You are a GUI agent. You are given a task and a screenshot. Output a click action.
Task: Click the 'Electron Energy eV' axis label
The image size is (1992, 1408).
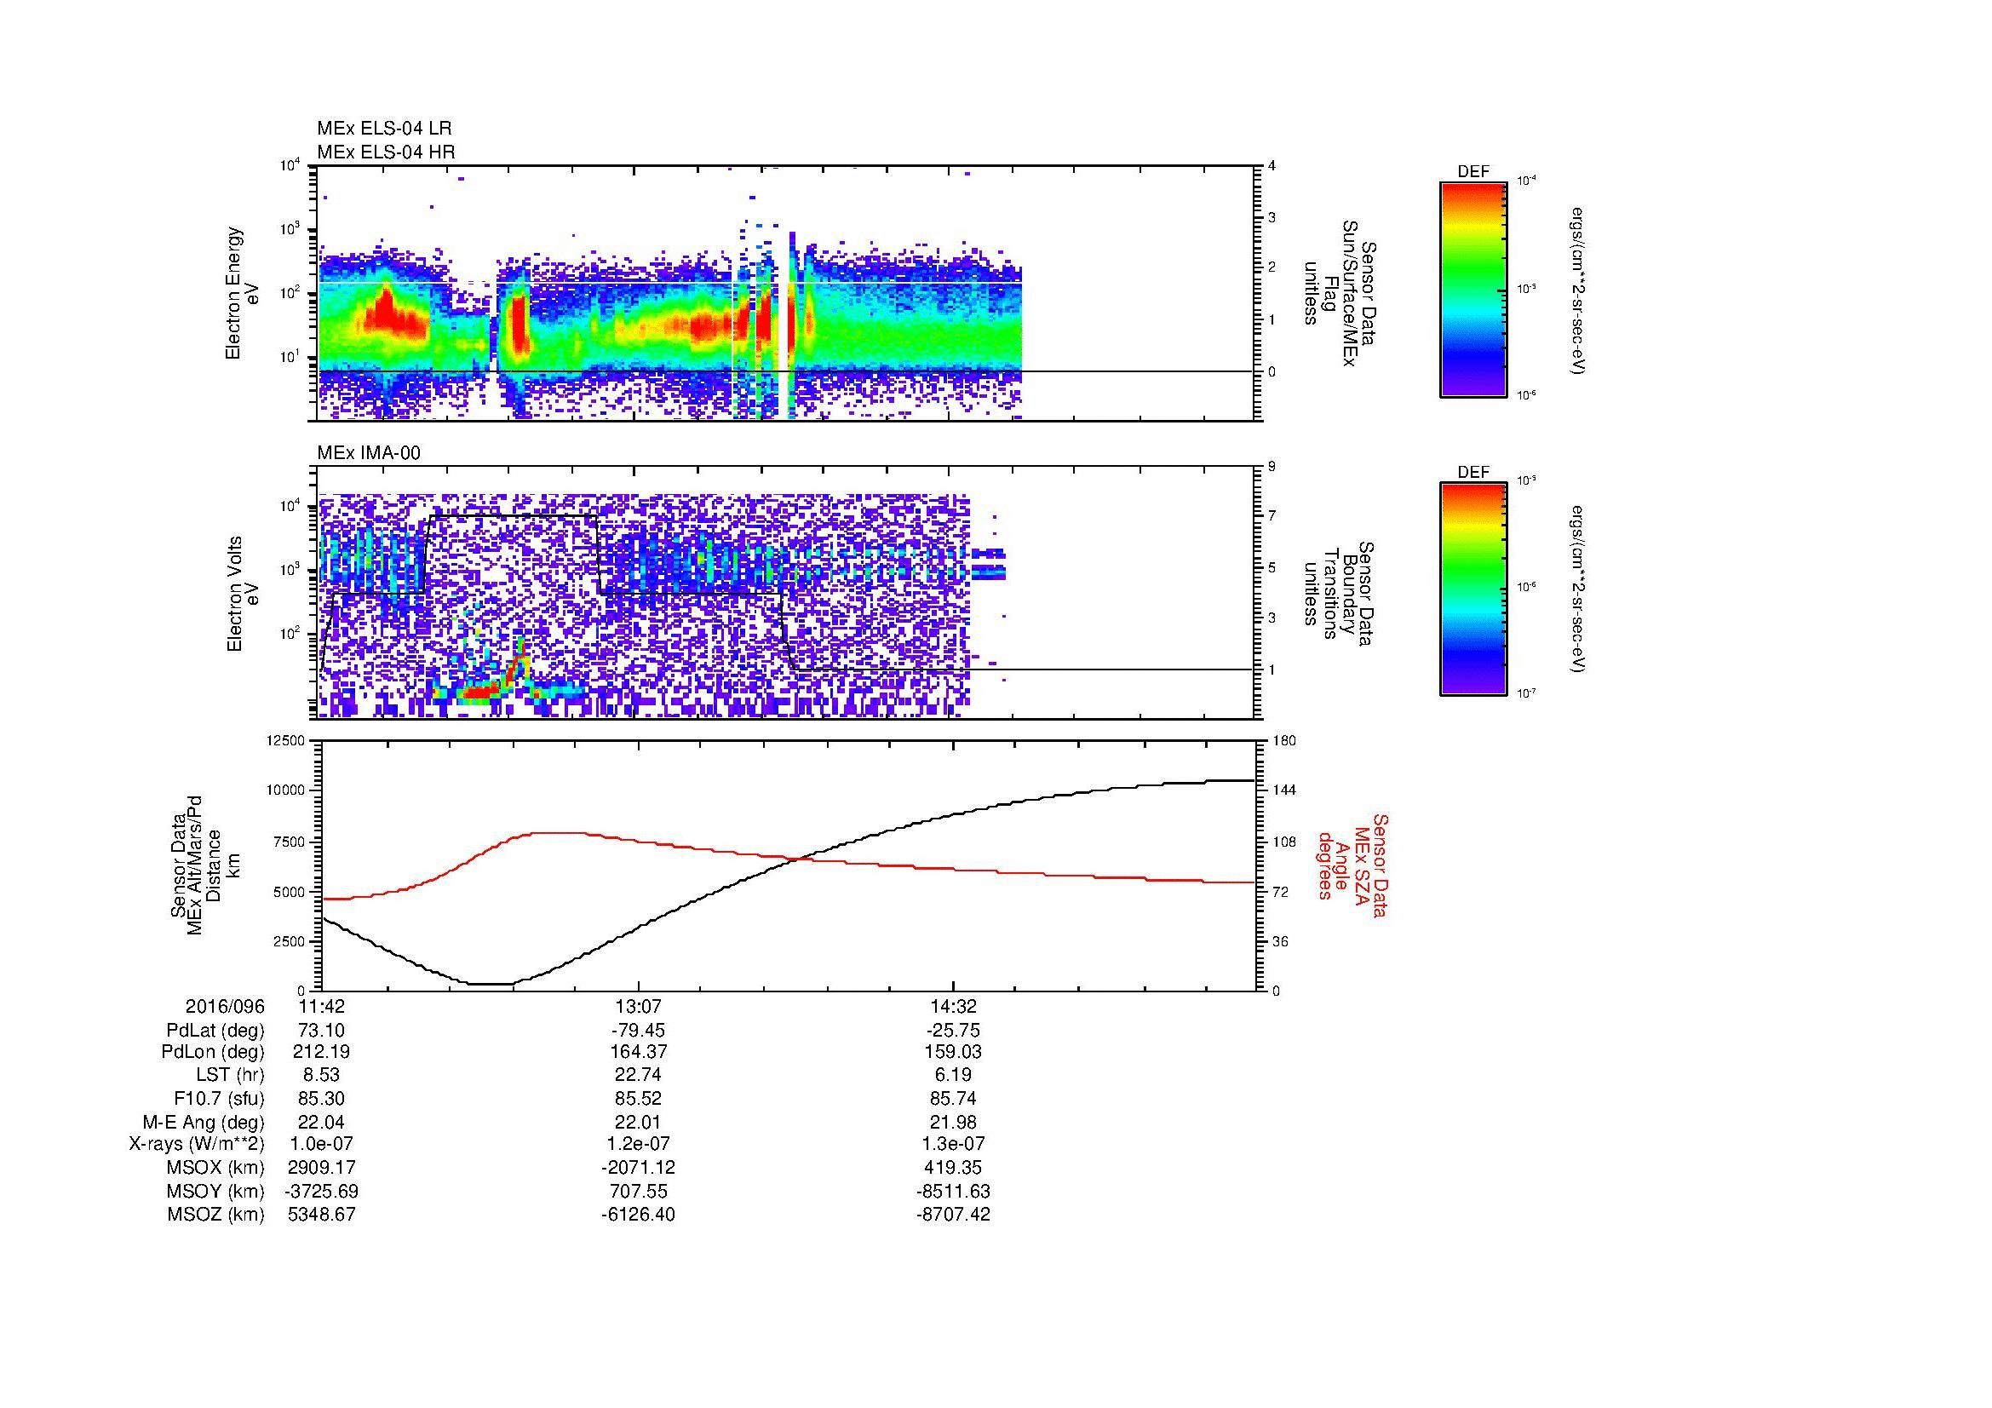[x=242, y=293]
